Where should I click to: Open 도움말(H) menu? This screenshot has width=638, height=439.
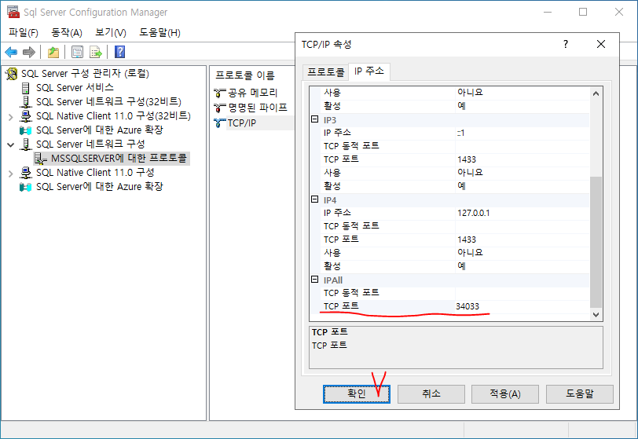160,32
